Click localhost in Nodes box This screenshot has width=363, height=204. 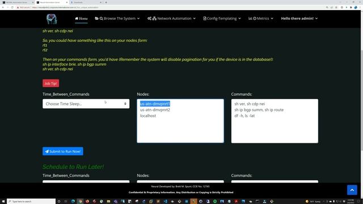click(x=148, y=116)
